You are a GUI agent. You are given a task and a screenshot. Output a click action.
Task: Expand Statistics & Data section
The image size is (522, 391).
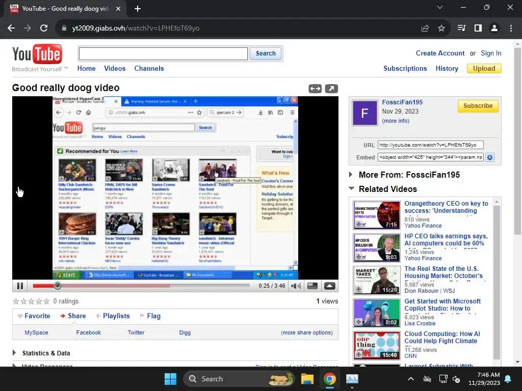tap(14, 353)
